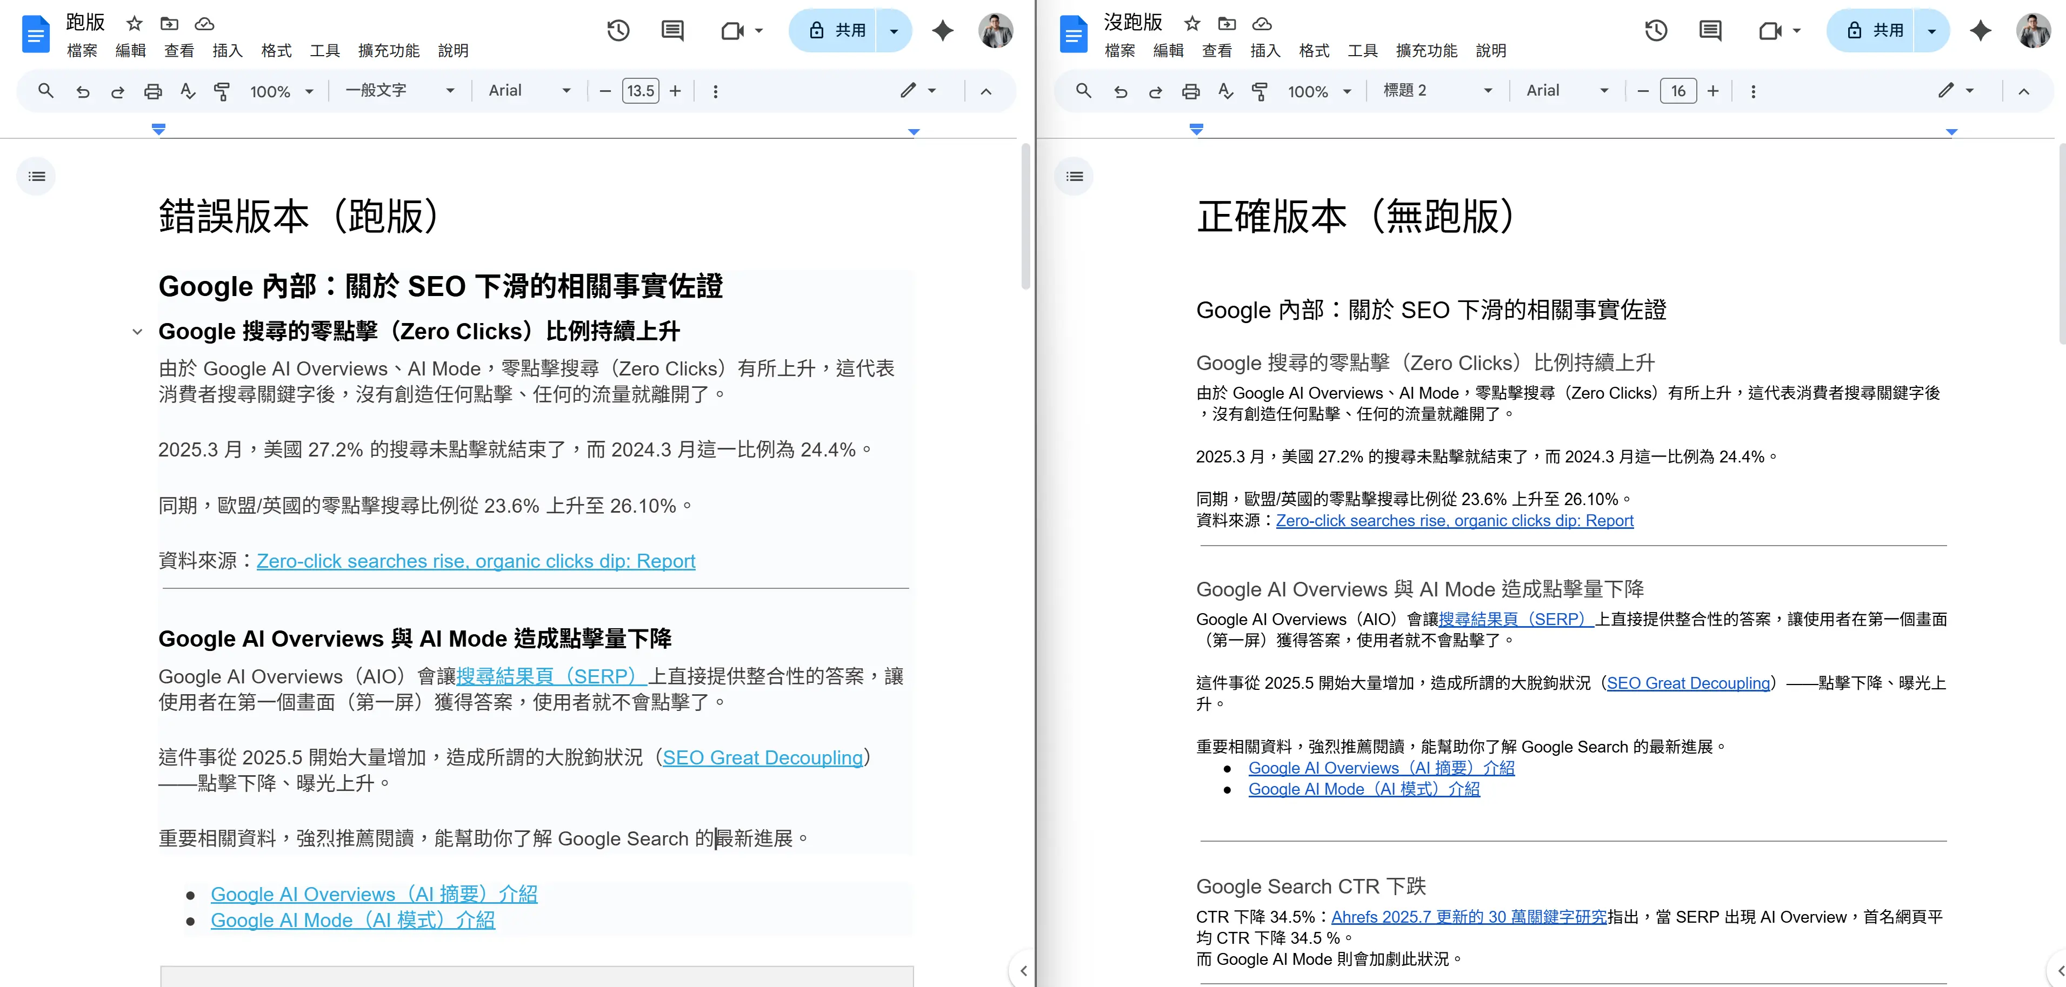
Task: Click left document vertical scrollbar
Action: point(1025,217)
